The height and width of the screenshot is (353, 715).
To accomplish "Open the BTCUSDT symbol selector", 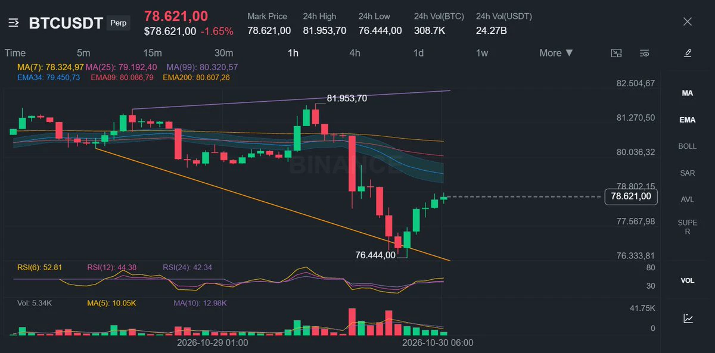I will [x=66, y=23].
